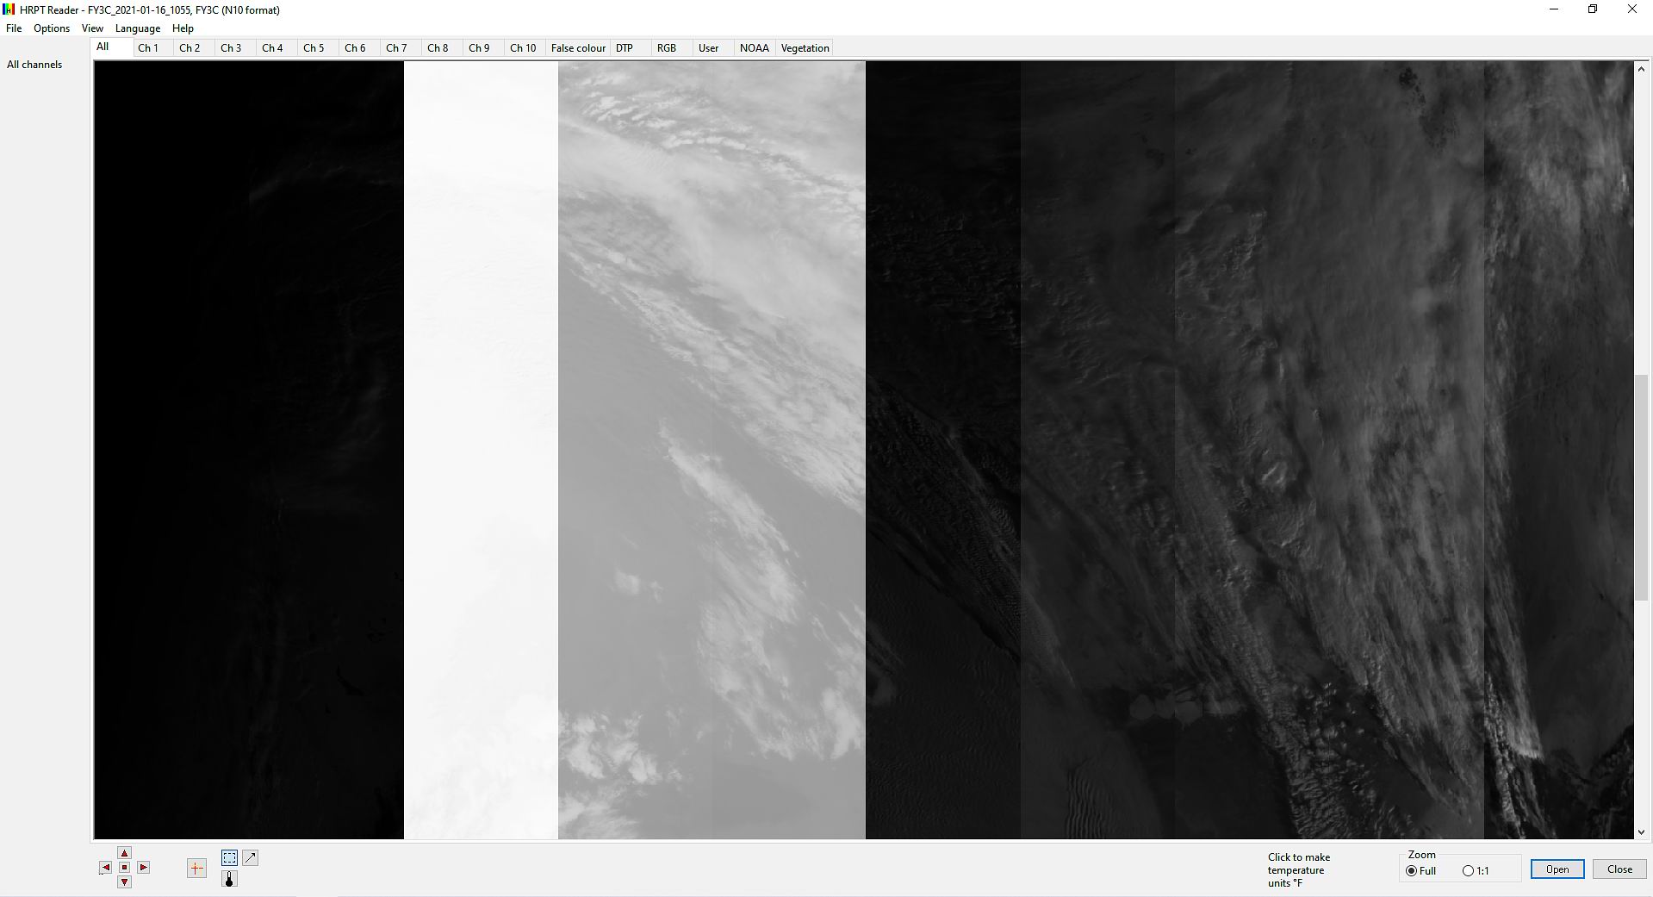This screenshot has width=1653, height=897.
Task: Click the vertical scrollbar down arrow
Action: tap(1641, 832)
